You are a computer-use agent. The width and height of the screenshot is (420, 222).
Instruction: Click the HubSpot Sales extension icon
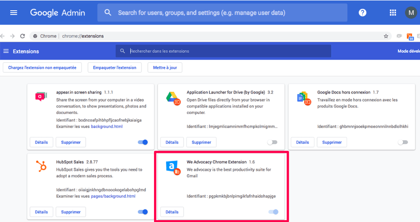pyautogui.click(x=41, y=166)
